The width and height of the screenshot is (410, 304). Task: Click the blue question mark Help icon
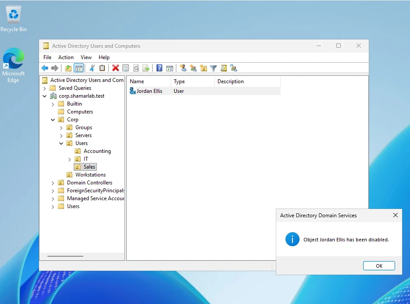[159, 68]
